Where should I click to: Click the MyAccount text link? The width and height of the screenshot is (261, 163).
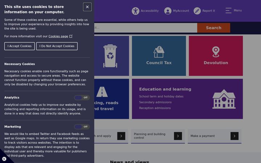click(x=181, y=11)
